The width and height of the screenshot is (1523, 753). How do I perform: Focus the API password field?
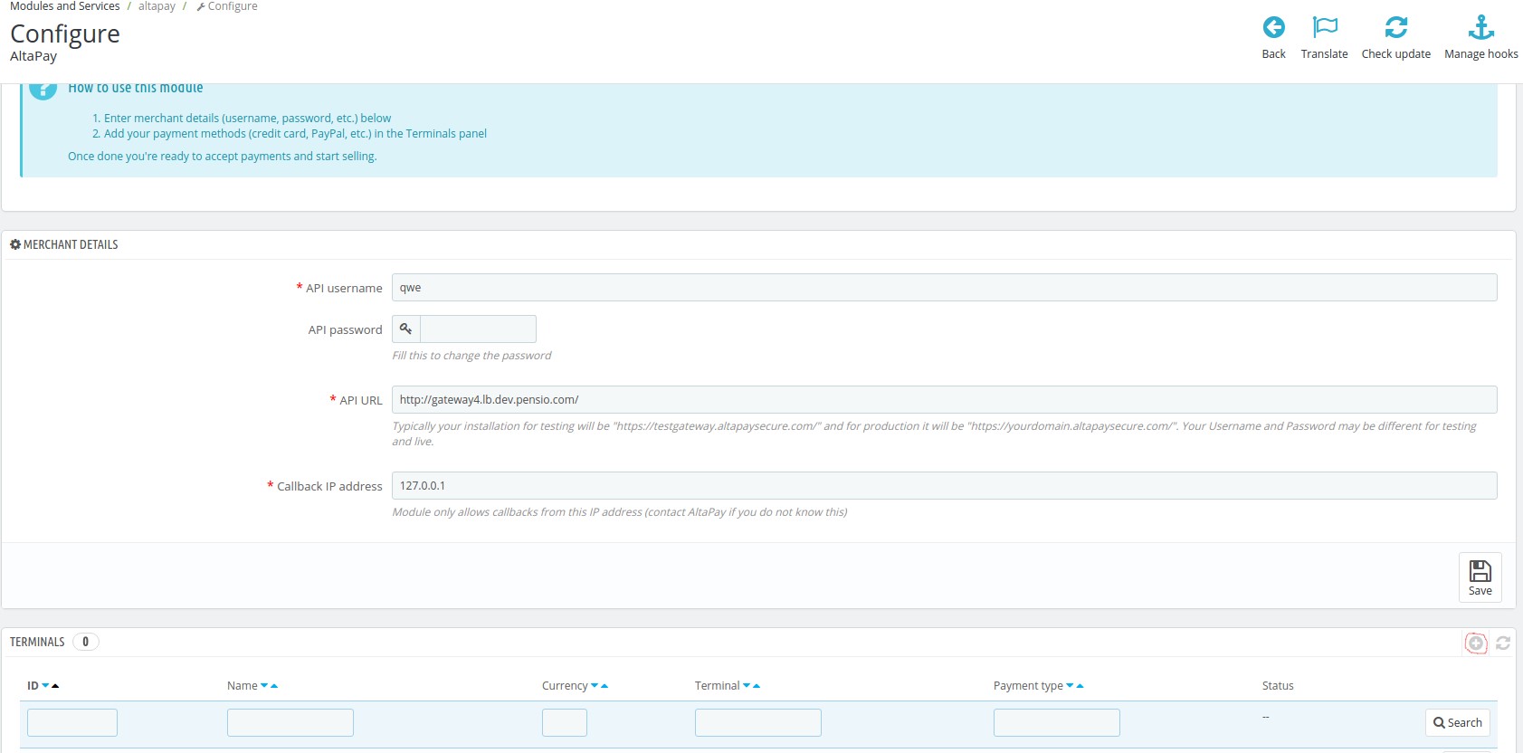pos(478,329)
